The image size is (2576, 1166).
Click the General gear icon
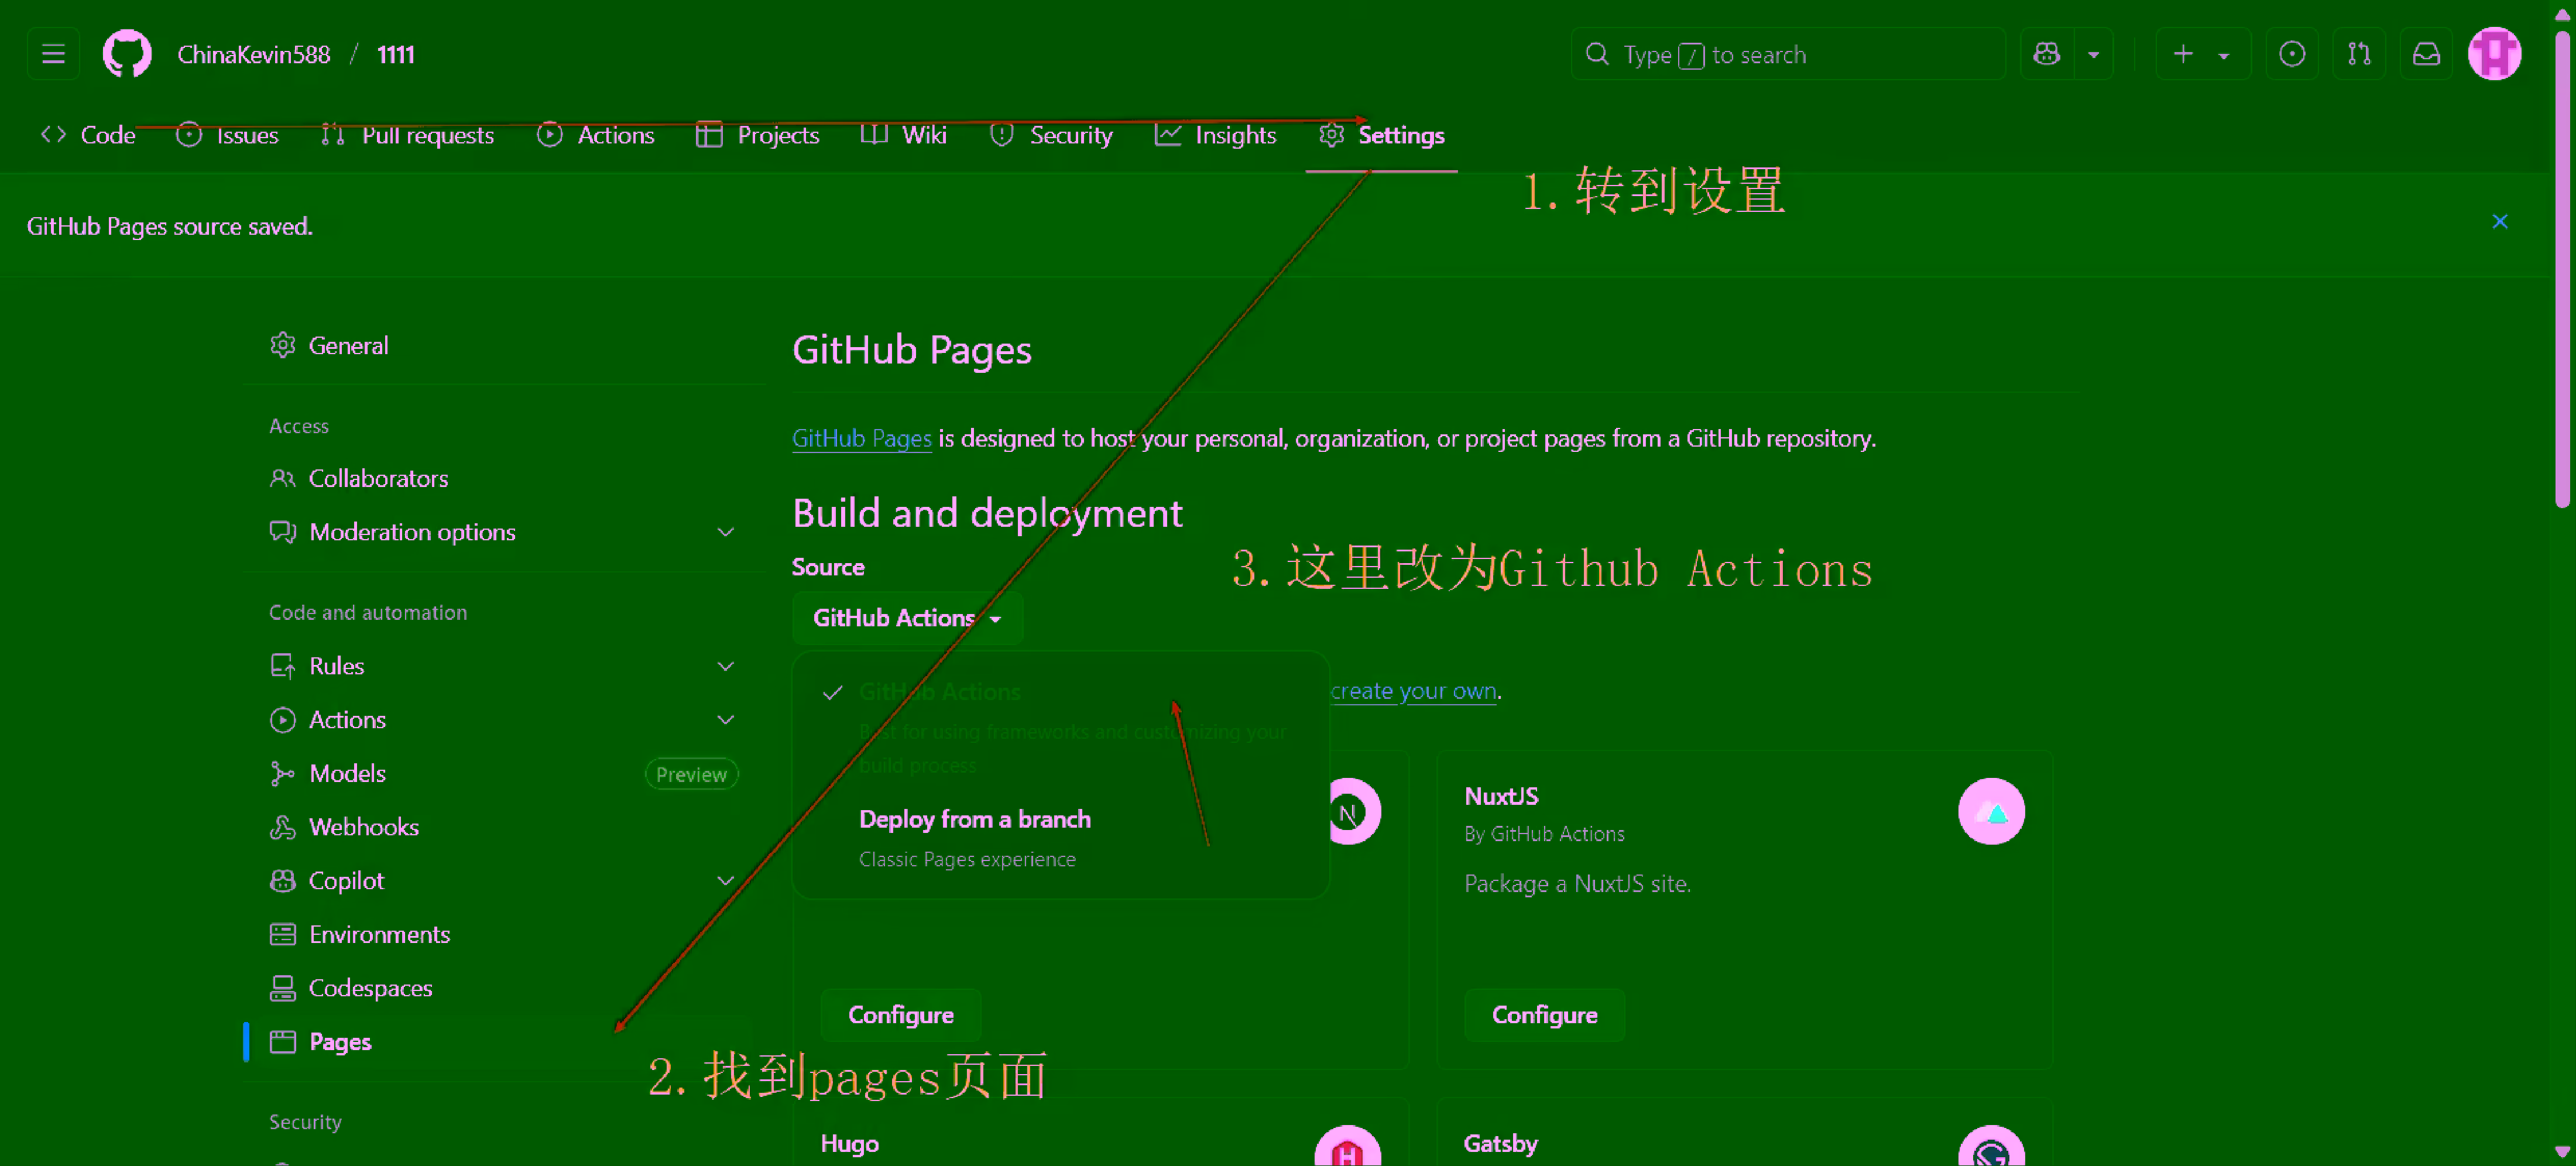click(x=283, y=345)
